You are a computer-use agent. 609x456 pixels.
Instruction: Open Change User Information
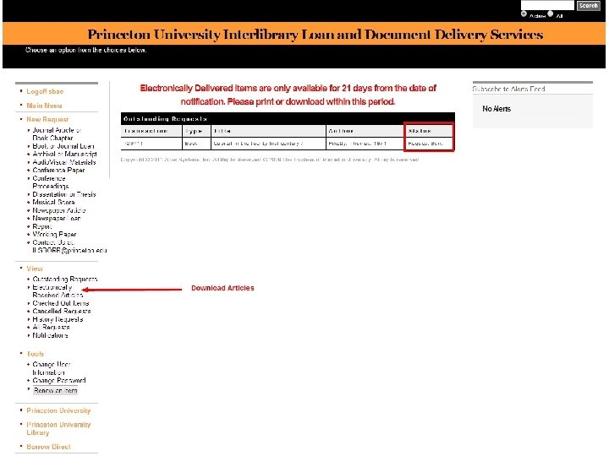pyautogui.click(x=52, y=369)
